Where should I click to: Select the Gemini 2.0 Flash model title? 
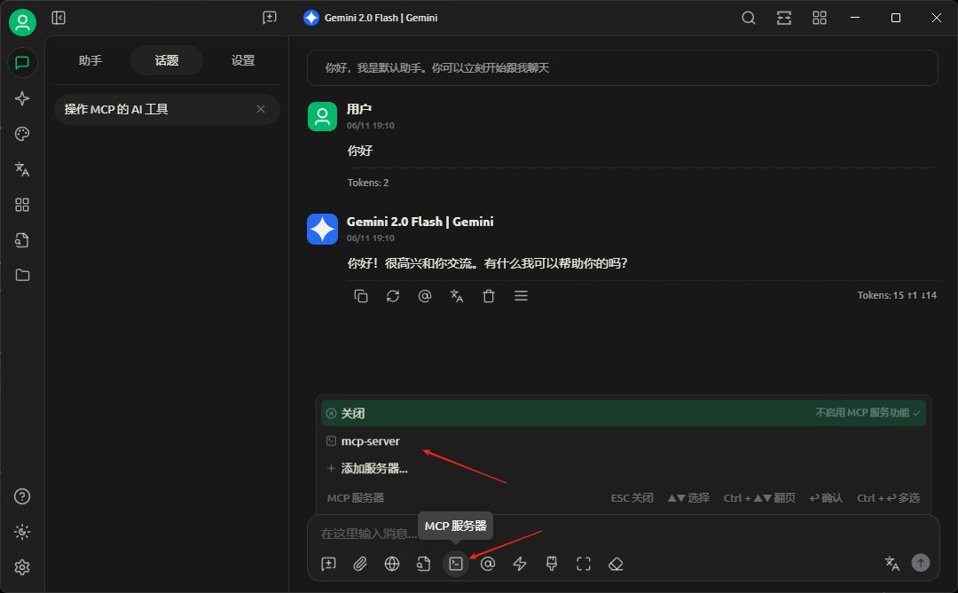click(x=371, y=18)
